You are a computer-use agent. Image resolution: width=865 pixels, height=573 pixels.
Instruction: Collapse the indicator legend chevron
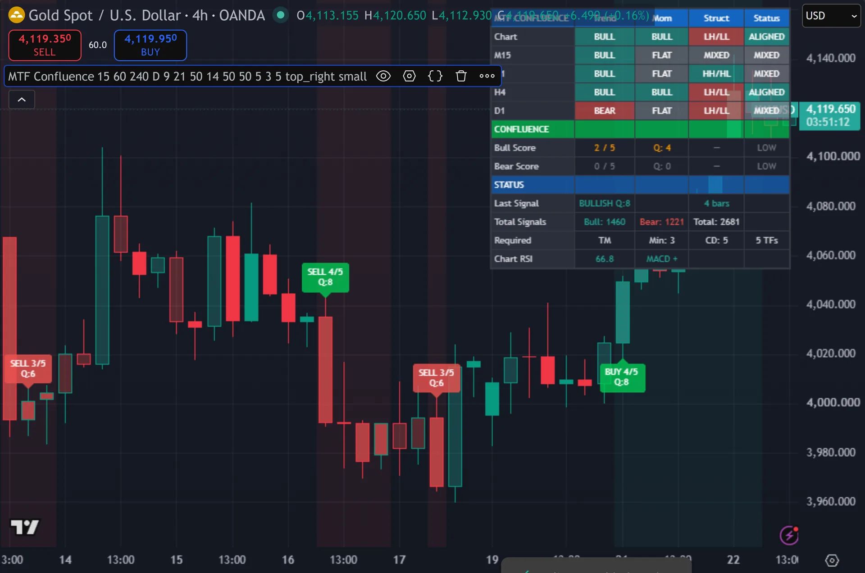click(x=22, y=100)
